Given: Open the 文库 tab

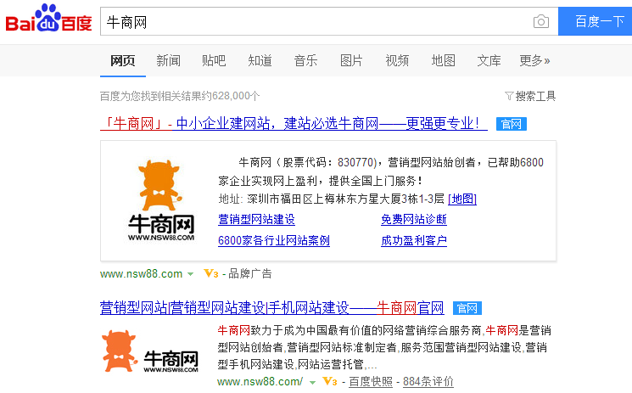Looking at the screenshot, I should [489, 60].
